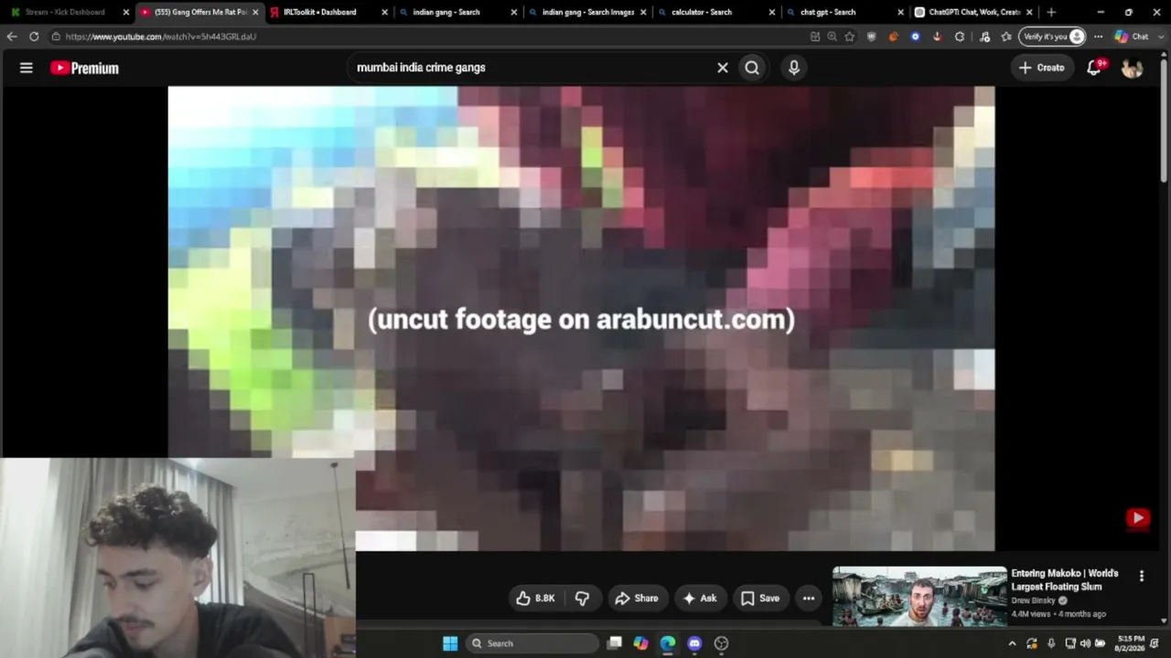The height and width of the screenshot is (658, 1171).
Task: Open browser settings and more menu
Action: coord(1098,37)
